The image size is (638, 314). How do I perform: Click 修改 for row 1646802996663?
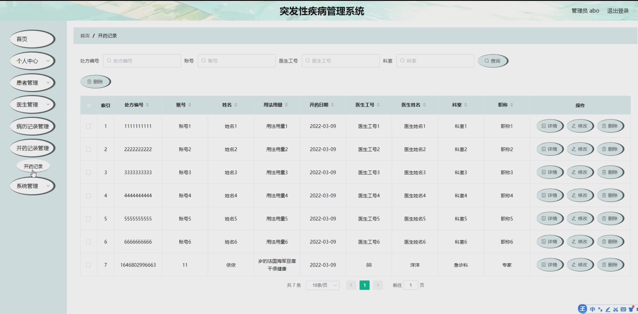pyautogui.click(x=580, y=265)
